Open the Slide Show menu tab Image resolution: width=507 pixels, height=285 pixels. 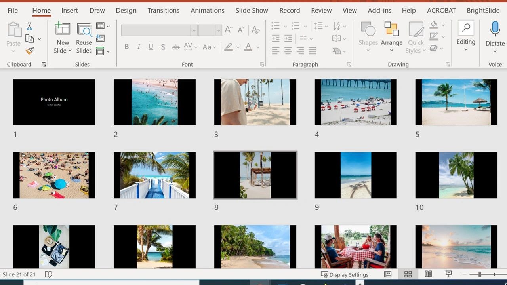coord(252,10)
